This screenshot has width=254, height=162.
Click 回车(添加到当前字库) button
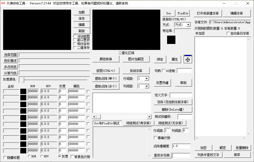173,102
